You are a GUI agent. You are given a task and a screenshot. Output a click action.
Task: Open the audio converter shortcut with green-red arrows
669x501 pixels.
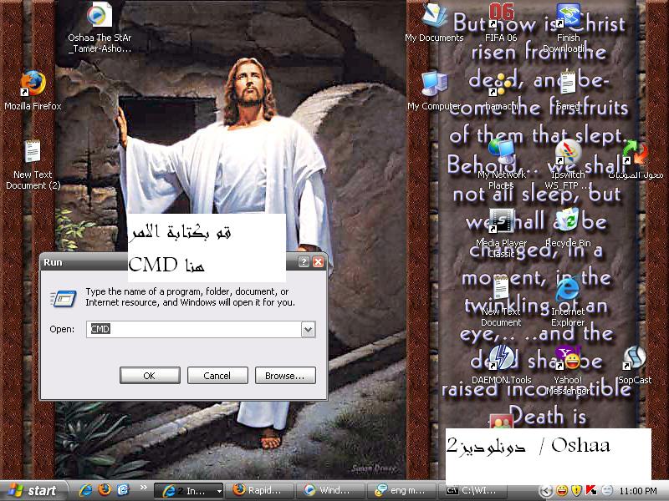pyautogui.click(x=635, y=153)
